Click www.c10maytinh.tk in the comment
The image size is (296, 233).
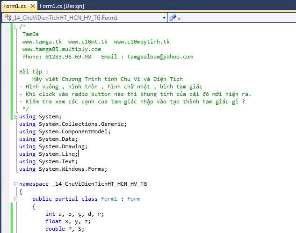click(x=142, y=42)
